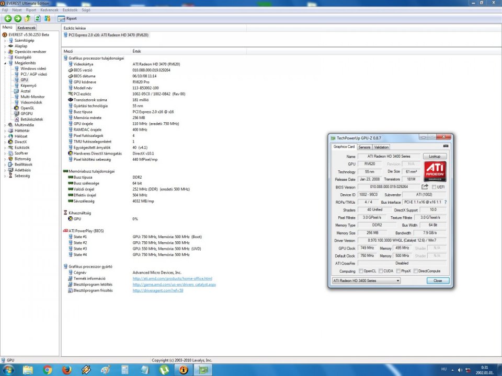Toggle the CUDA checkbox
This screenshot has height=376, width=502.
pyautogui.click(x=381, y=271)
